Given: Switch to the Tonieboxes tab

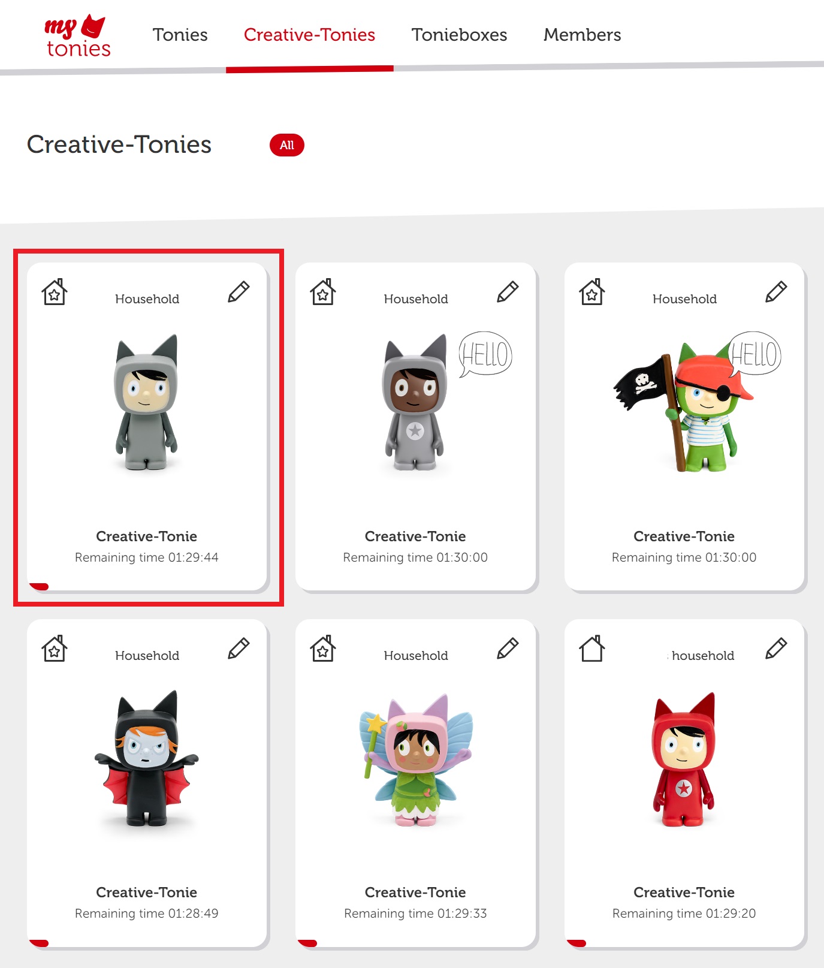Looking at the screenshot, I should 459,35.
